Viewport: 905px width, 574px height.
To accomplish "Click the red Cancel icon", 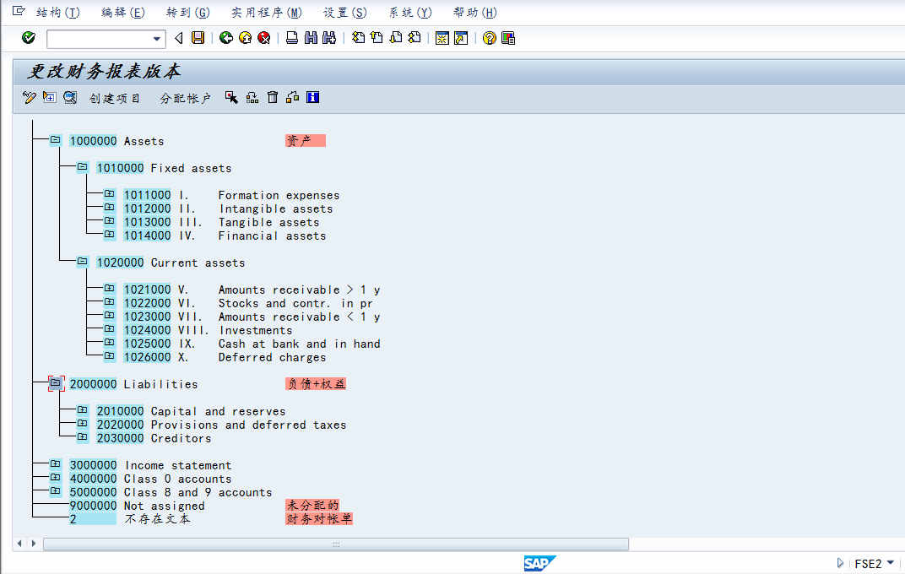I will [263, 38].
